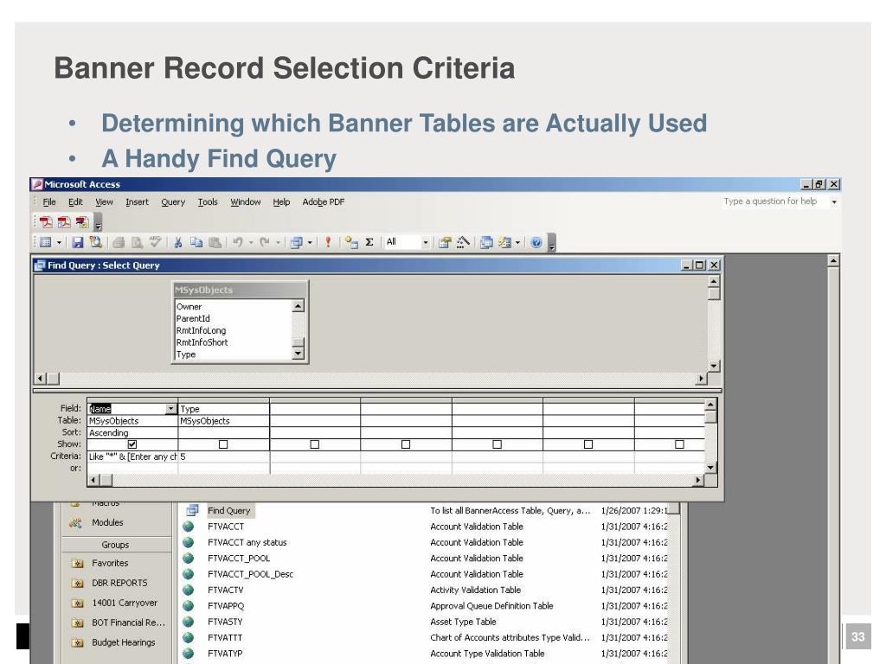Open Microsoft Access Help blue question icon
The image size is (886, 664).
(x=536, y=242)
